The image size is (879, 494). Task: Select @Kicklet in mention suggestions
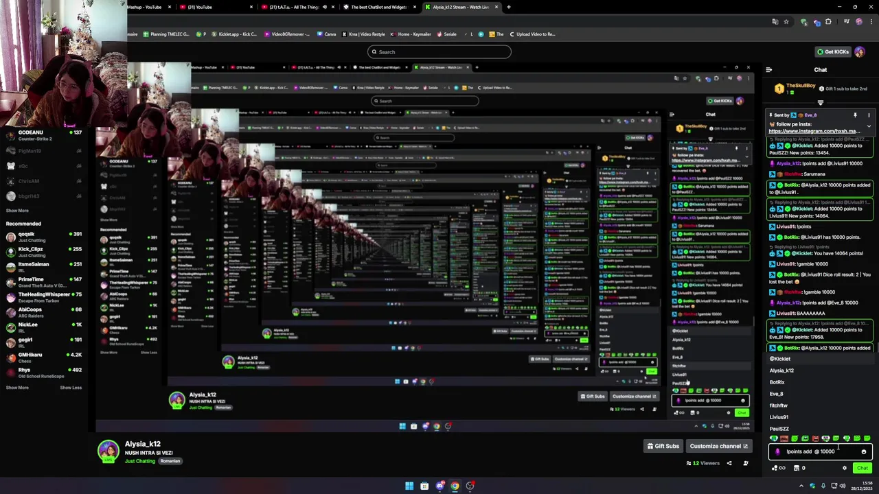coord(821,359)
